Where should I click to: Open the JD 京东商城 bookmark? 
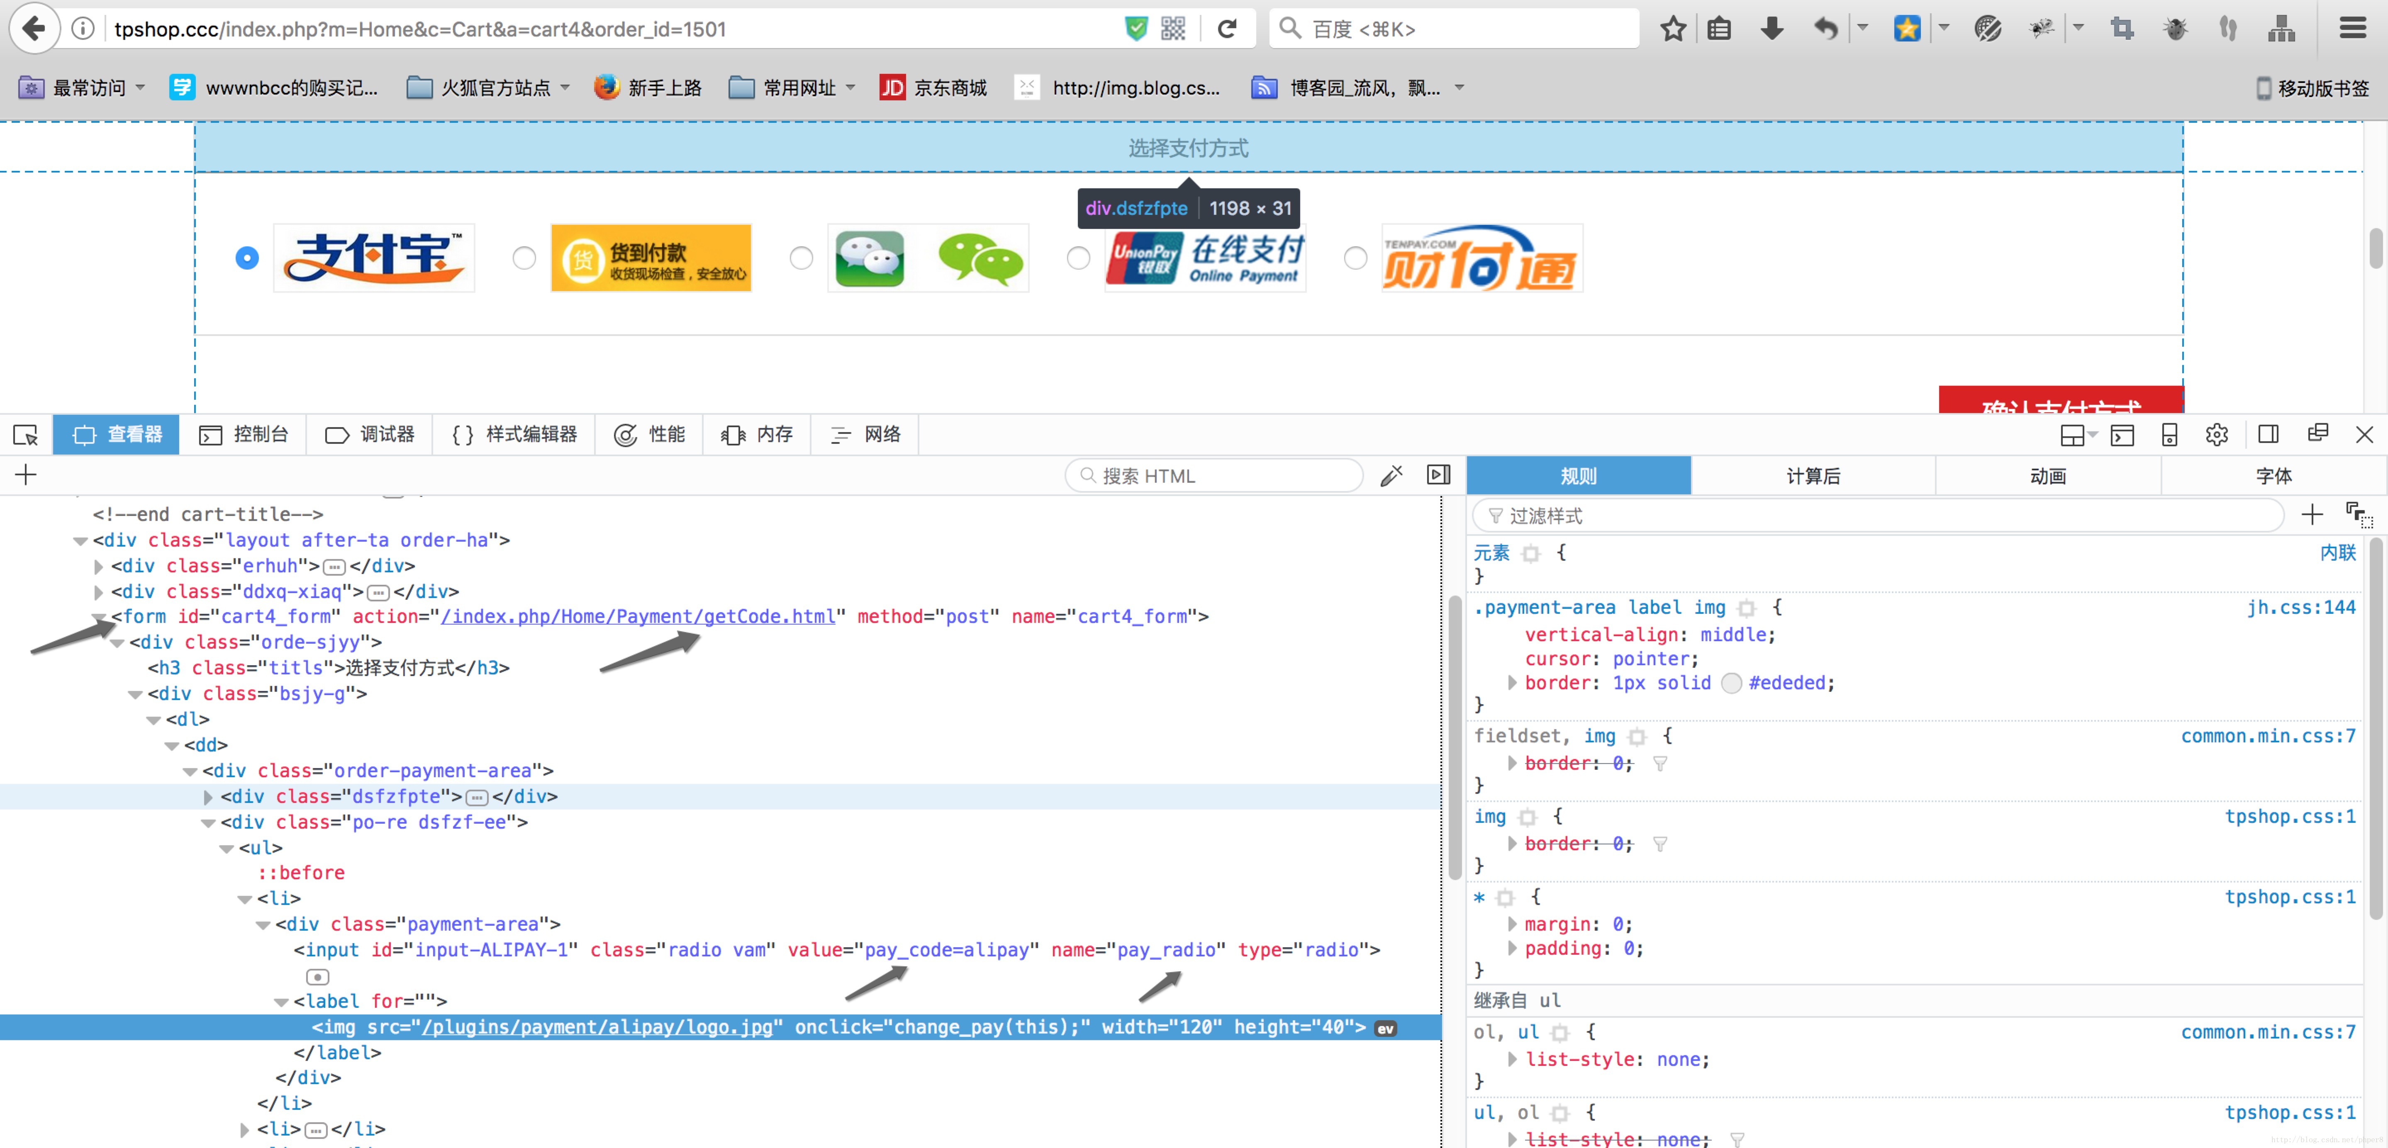tap(933, 88)
